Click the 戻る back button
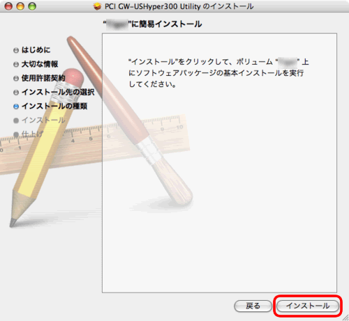Image resolution: width=349 pixels, height=321 pixels. pyautogui.click(x=253, y=306)
